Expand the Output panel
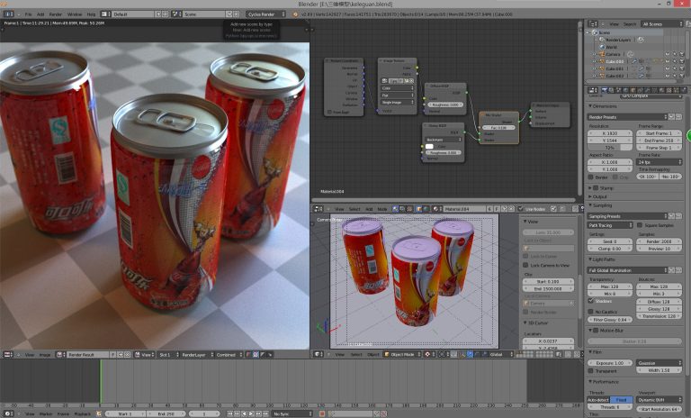 pyautogui.click(x=600, y=196)
